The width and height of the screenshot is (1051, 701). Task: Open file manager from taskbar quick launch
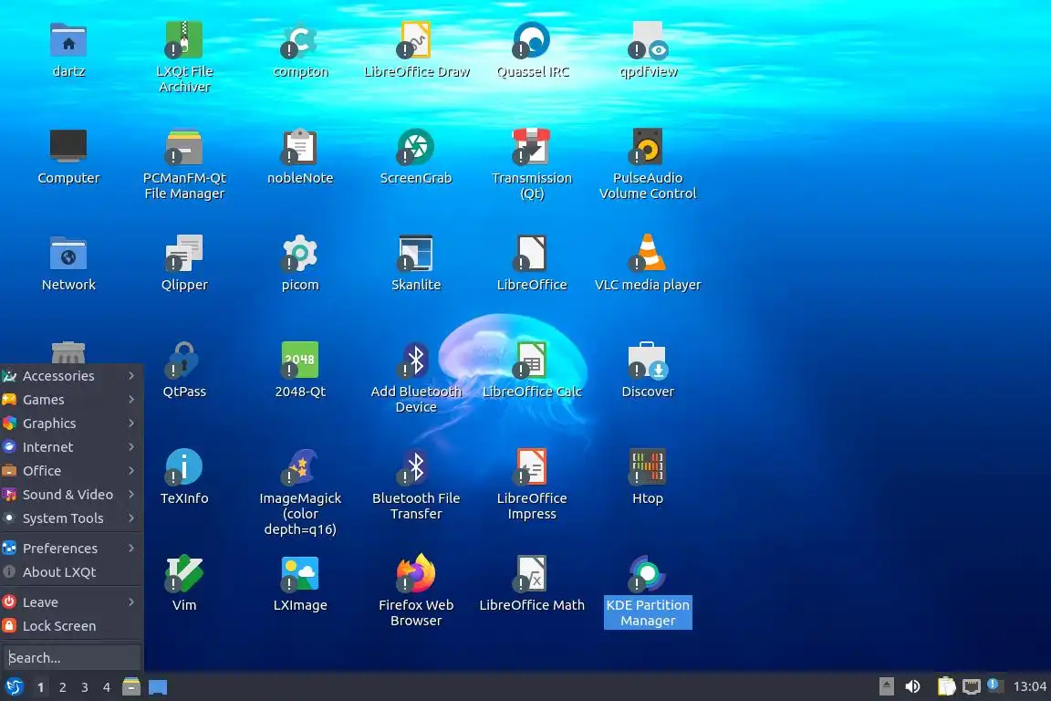131,687
